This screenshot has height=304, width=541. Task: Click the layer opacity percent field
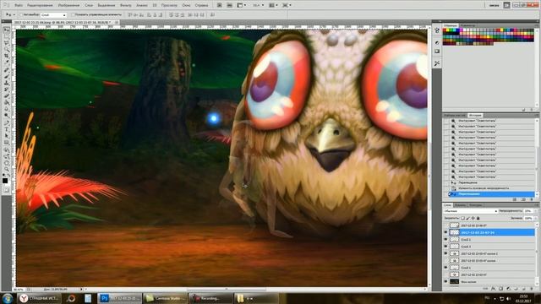pyautogui.click(x=527, y=211)
